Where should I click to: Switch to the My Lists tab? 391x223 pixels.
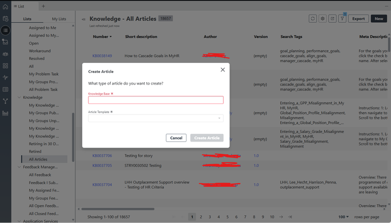59,18
